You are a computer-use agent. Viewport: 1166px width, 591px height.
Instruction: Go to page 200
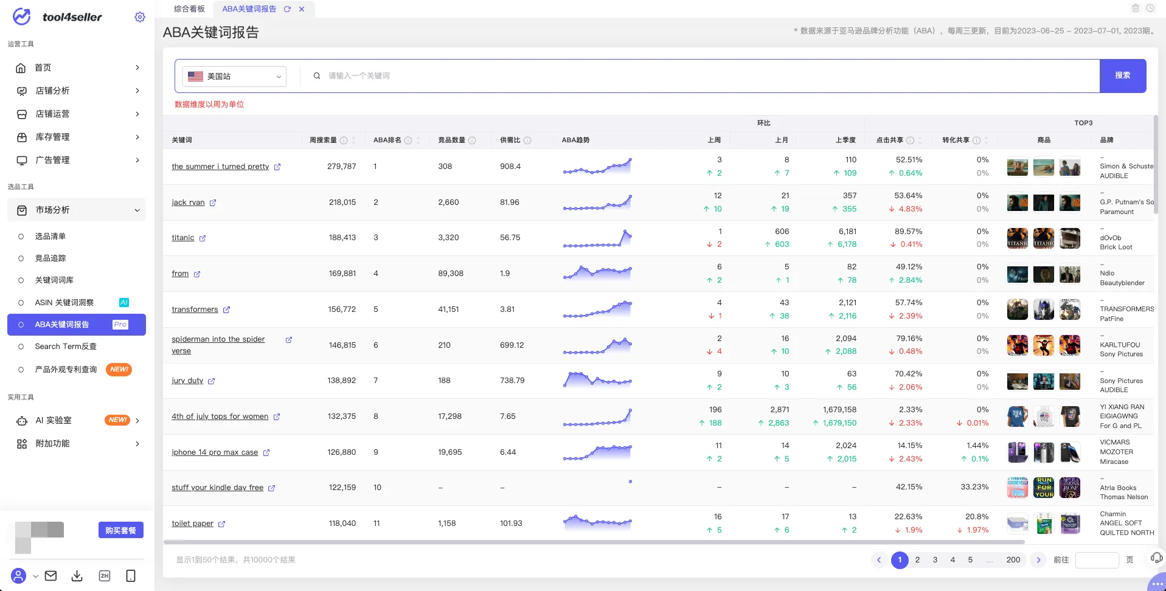1013,560
